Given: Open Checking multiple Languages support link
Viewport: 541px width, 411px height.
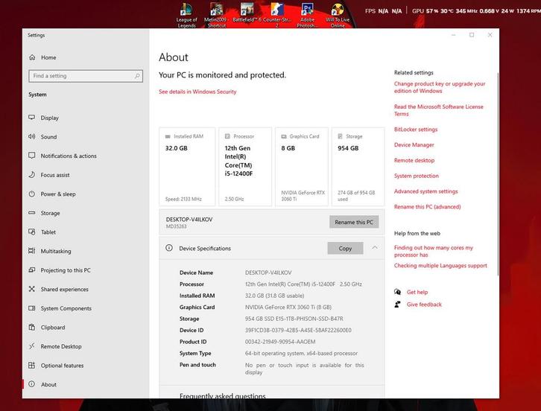Looking at the screenshot, I should (440, 266).
